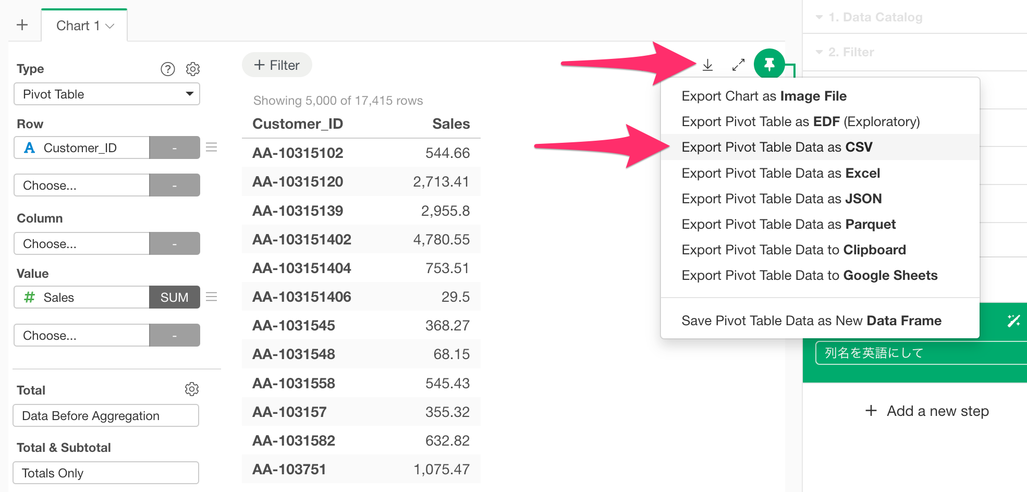
Task: Select Save Pivot Table Data as New Data Frame
Action: point(811,321)
